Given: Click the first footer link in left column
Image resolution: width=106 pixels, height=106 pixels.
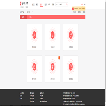Looking at the screenshot, I should [21, 93].
